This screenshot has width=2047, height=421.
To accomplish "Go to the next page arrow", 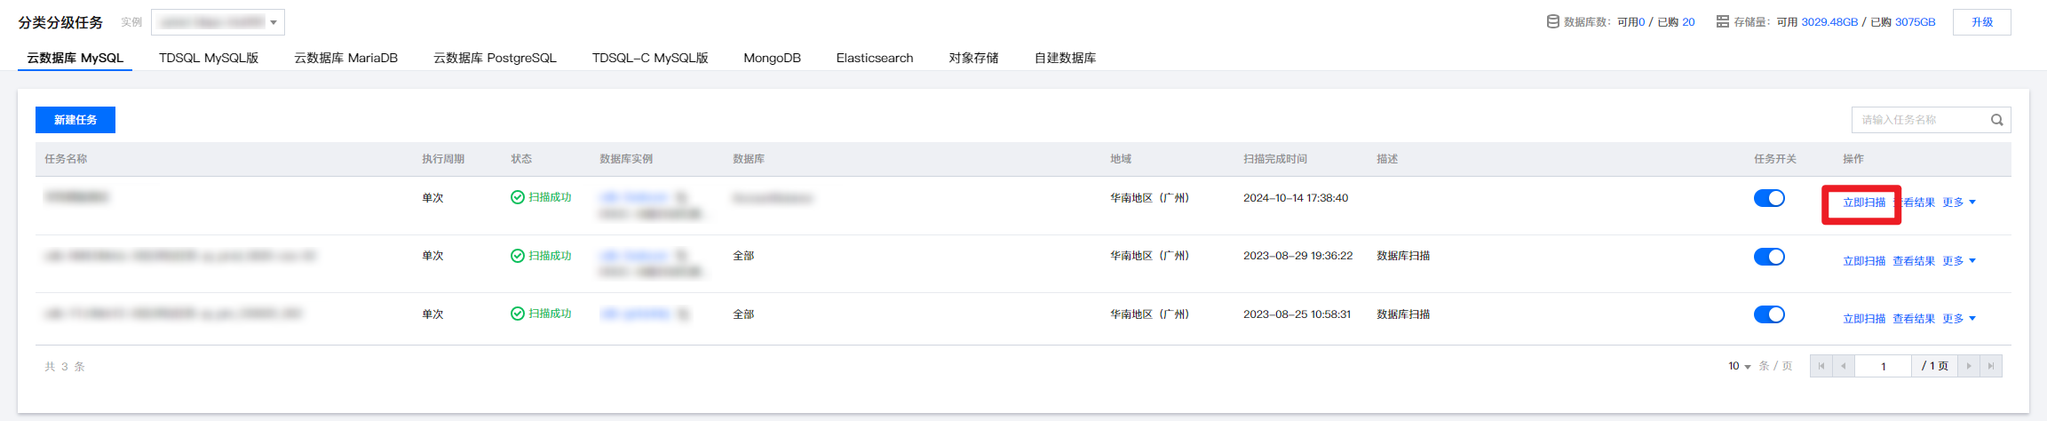I will (x=1968, y=366).
